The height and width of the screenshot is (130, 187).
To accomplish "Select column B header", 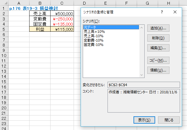I will coord(40,3).
